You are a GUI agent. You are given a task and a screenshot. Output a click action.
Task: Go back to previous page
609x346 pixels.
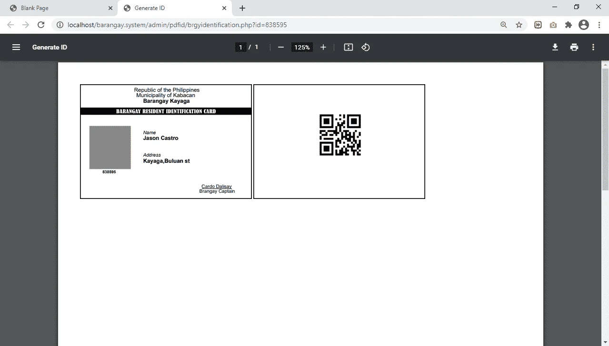[x=10, y=25]
